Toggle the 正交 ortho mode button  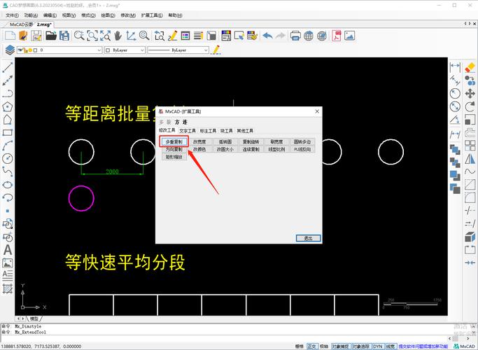coord(312,346)
